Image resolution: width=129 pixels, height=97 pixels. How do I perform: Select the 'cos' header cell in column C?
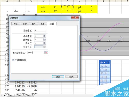point(31,11)
